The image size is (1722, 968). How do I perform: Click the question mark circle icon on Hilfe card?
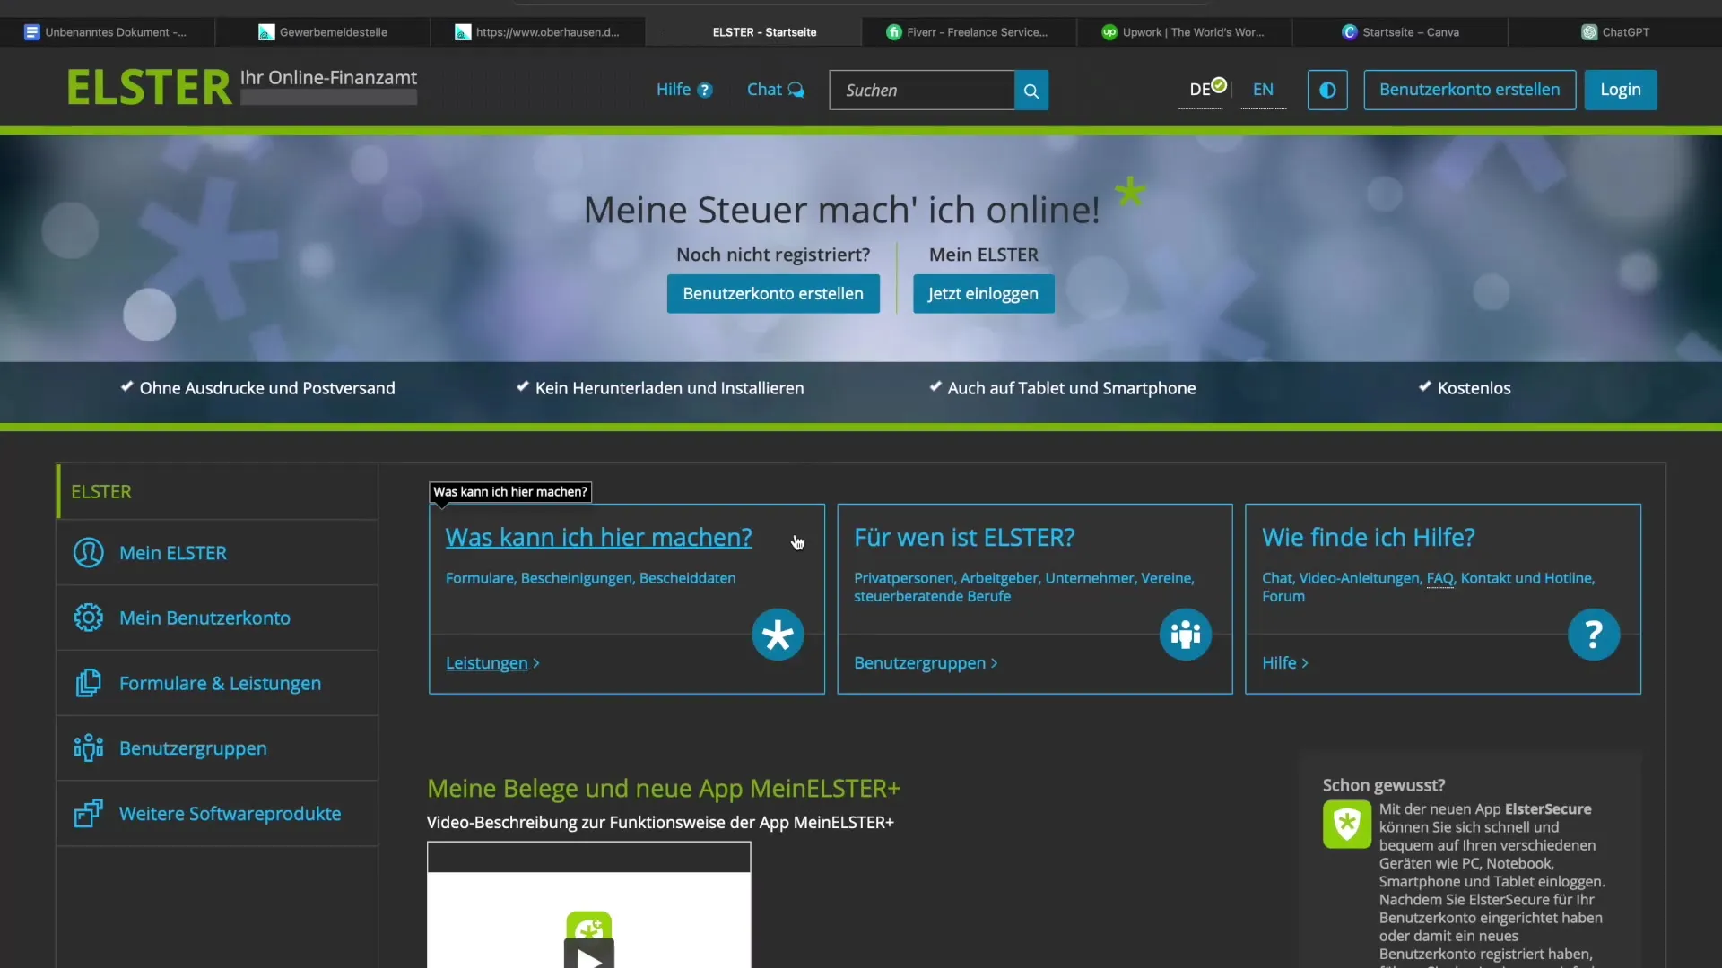[x=1594, y=635]
